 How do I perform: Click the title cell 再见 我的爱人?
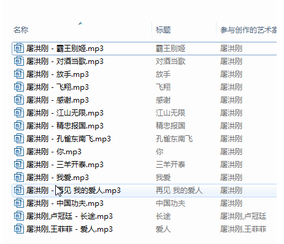tap(179, 191)
